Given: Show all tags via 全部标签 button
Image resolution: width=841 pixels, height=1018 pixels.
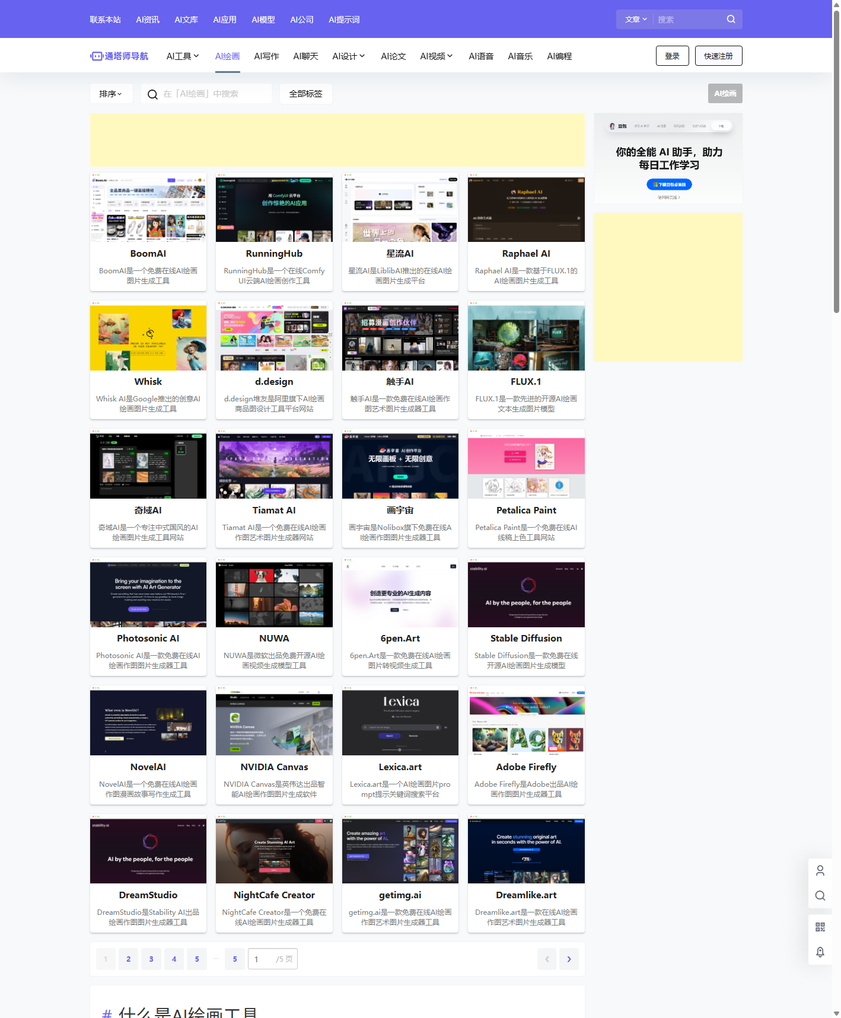Looking at the screenshot, I should [305, 94].
